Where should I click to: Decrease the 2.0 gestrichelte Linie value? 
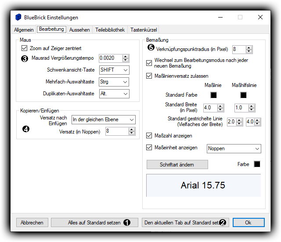pos(239,124)
